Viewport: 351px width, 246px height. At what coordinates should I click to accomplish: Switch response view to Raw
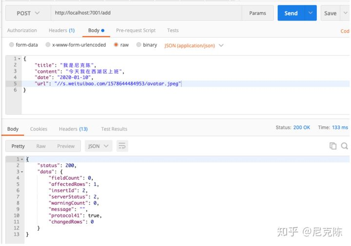(x=41, y=146)
